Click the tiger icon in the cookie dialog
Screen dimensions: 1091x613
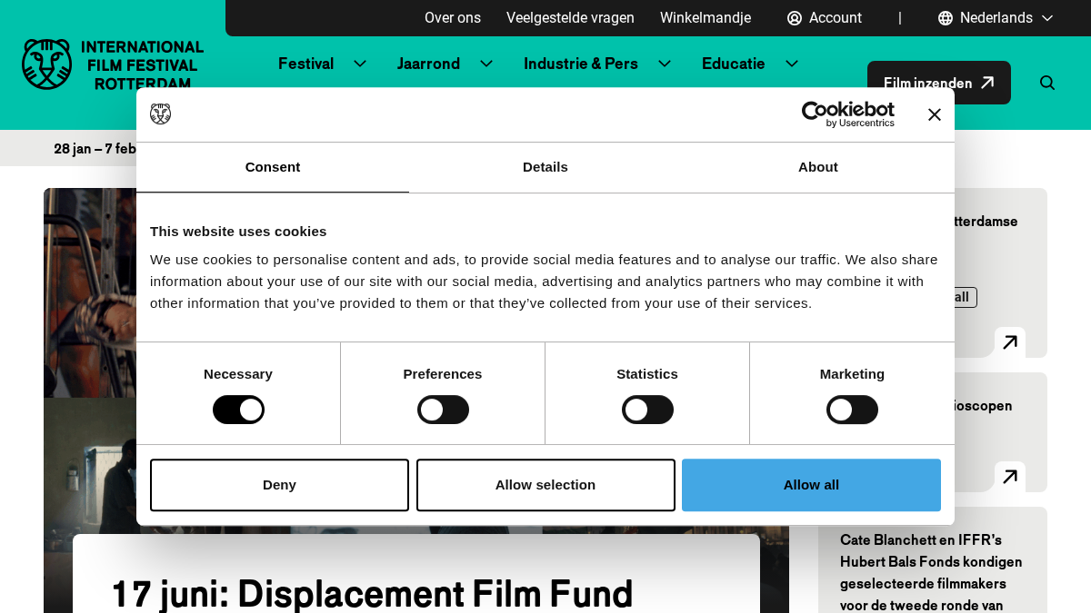tap(161, 114)
